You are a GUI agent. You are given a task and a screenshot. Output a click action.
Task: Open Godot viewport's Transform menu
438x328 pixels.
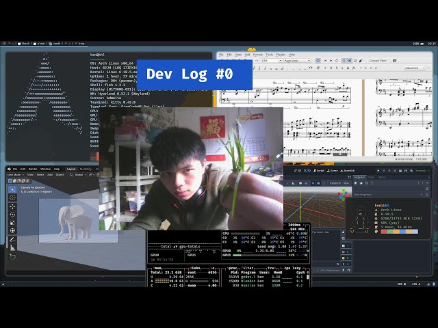[335, 183]
